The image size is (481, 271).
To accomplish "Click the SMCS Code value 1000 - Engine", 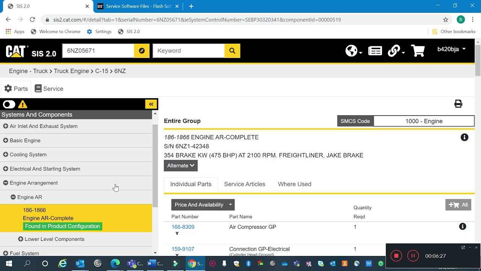I will pos(424,121).
